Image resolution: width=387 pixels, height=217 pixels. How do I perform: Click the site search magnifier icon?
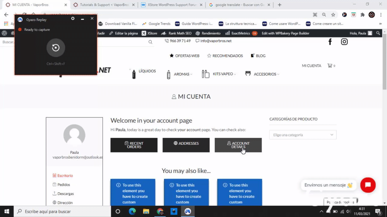point(150,42)
